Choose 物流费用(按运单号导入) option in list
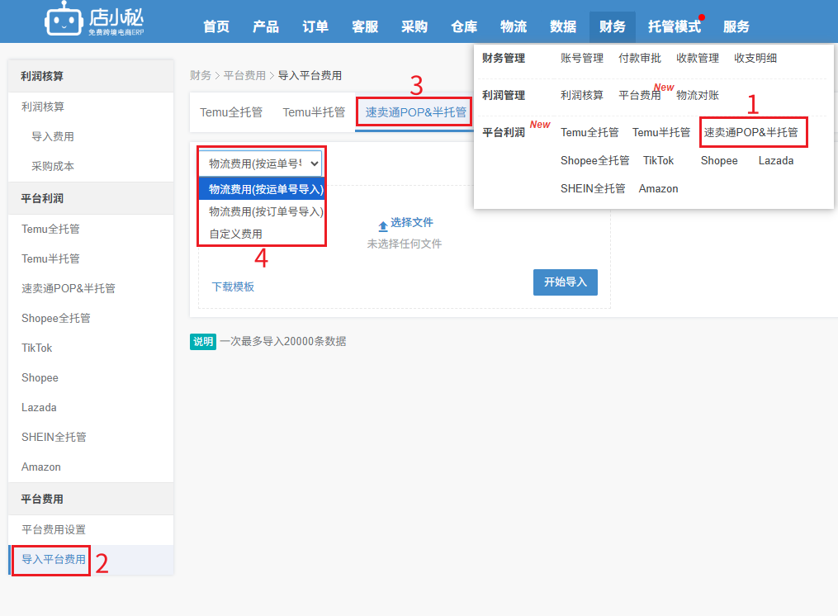The height and width of the screenshot is (616, 838). click(262, 189)
